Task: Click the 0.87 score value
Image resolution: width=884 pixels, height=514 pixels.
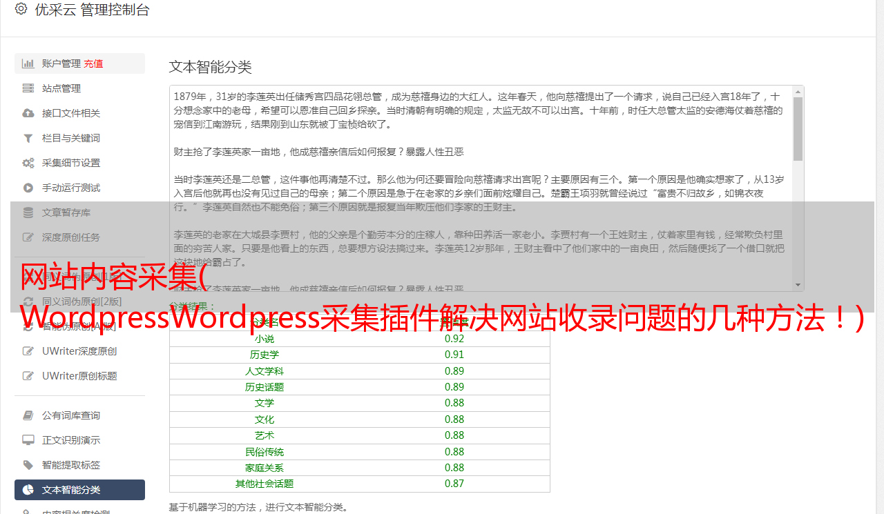Action: pyautogui.click(x=454, y=484)
